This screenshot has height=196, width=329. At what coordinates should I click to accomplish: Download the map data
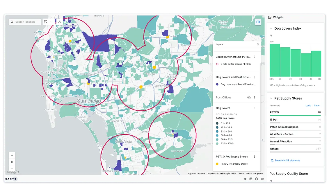click(x=59, y=21)
